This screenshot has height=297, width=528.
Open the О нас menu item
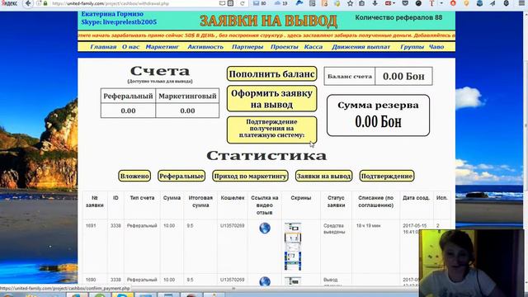coord(130,47)
